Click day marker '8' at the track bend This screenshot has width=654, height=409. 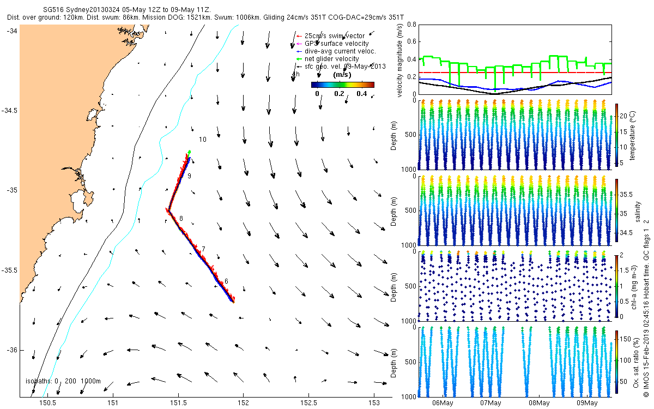click(x=181, y=219)
